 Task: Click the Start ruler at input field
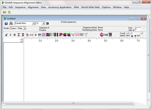click(138, 29)
